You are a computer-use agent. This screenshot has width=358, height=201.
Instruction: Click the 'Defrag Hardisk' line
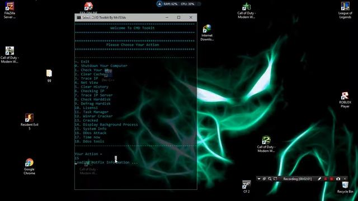pyautogui.click(x=92, y=103)
